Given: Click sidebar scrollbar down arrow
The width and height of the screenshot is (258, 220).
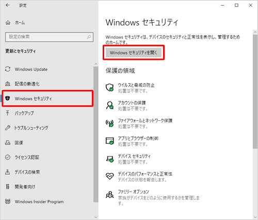Looking at the screenshot, I should (x=96, y=217).
